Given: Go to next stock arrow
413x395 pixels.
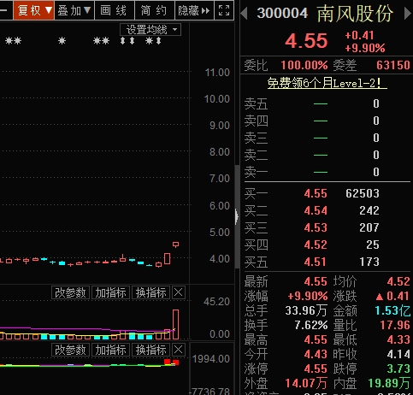Looking at the screenshot, I should [408, 13].
